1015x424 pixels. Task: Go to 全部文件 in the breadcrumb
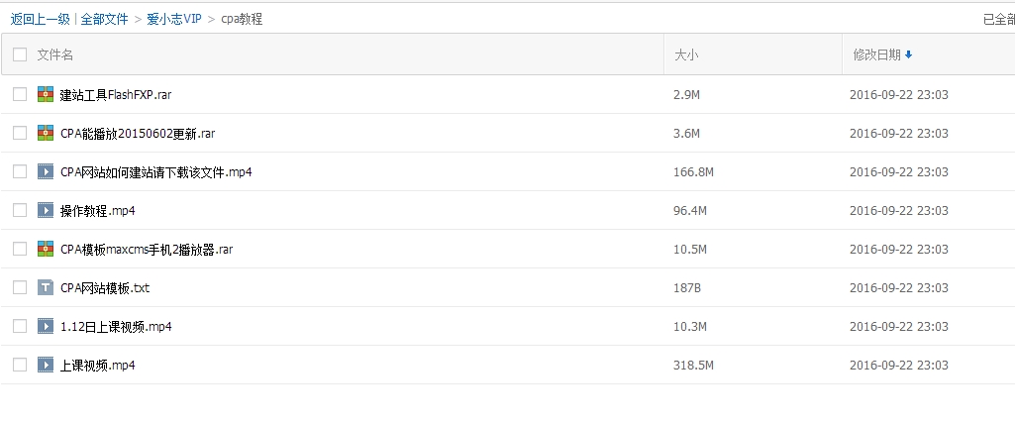coord(105,19)
